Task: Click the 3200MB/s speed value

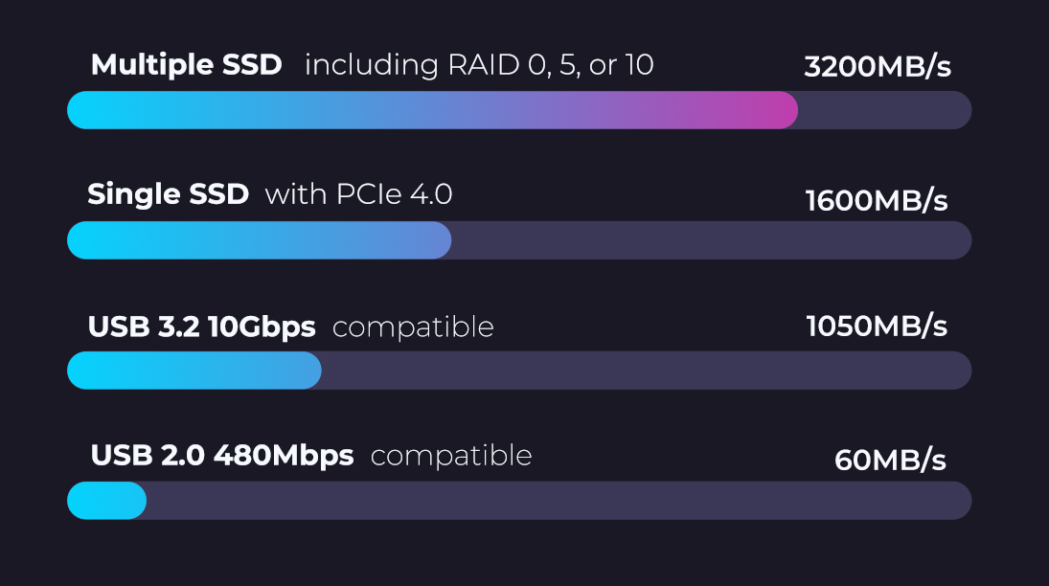Action: coord(878,66)
